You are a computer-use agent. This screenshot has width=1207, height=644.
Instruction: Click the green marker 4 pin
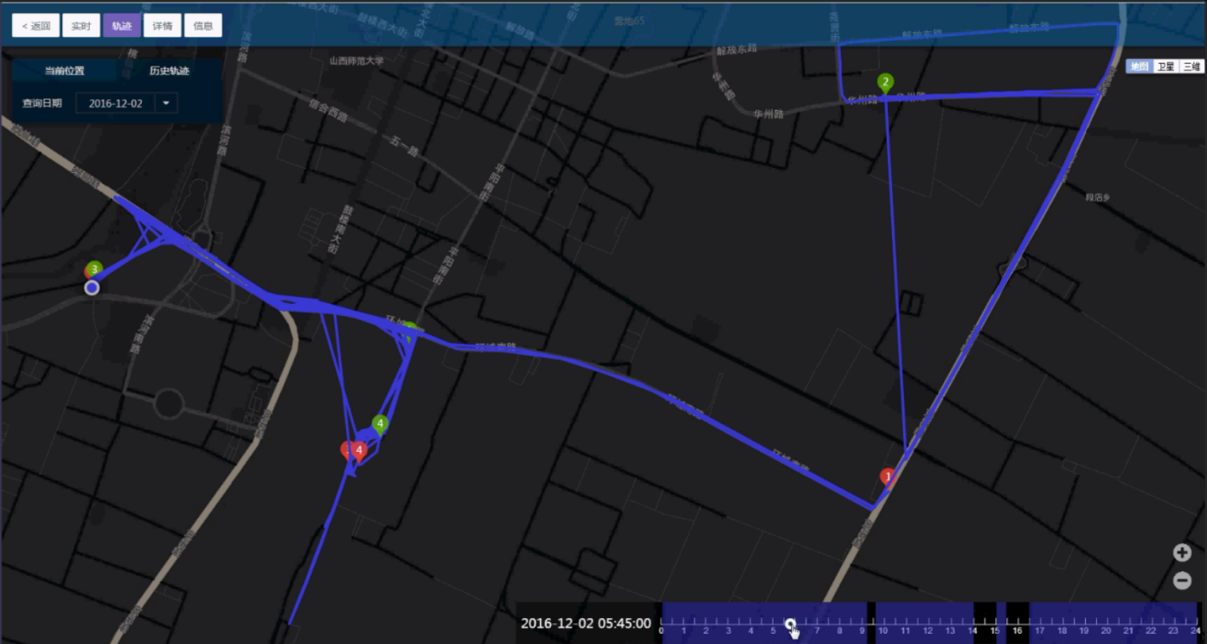[x=380, y=424]
